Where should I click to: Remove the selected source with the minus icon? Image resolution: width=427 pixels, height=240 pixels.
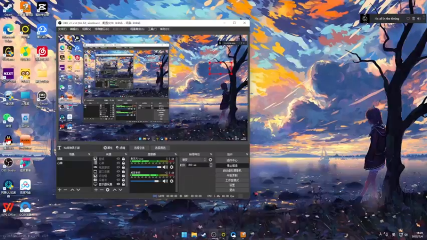click(x=101, y=190)
